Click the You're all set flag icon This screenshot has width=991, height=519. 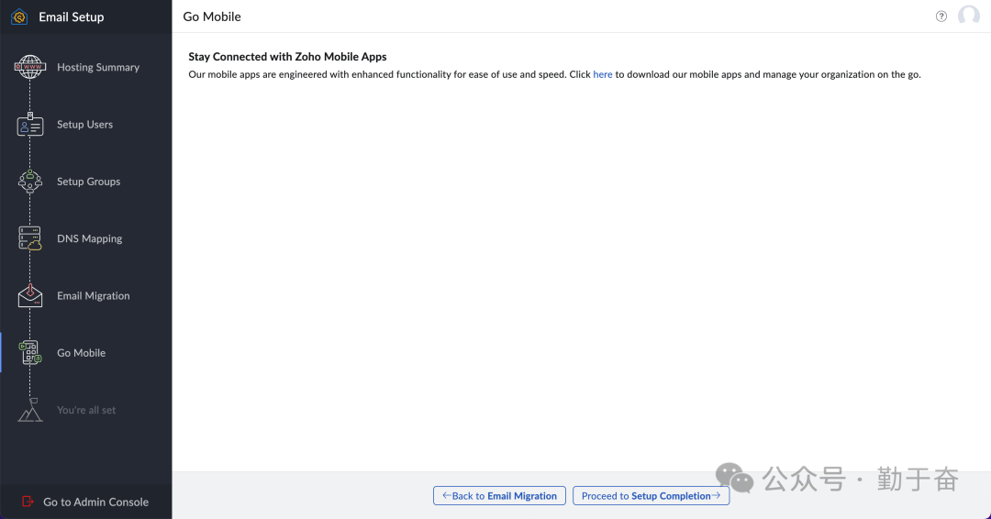(30, 410)
